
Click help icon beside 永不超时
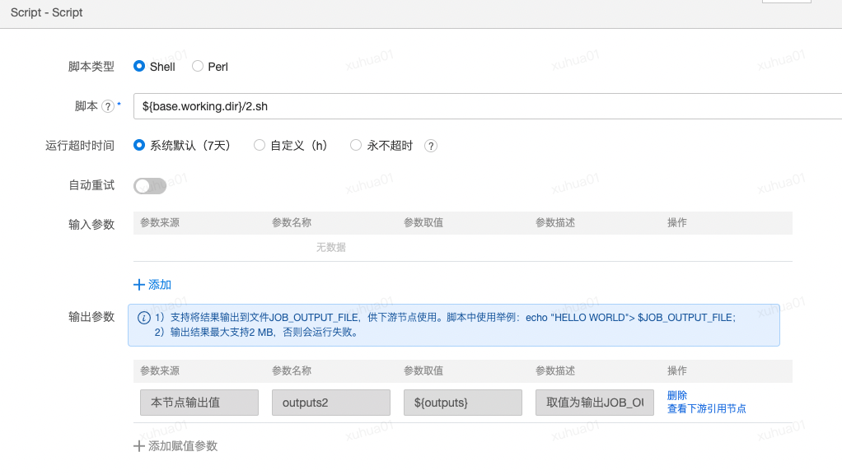[430, 146]
